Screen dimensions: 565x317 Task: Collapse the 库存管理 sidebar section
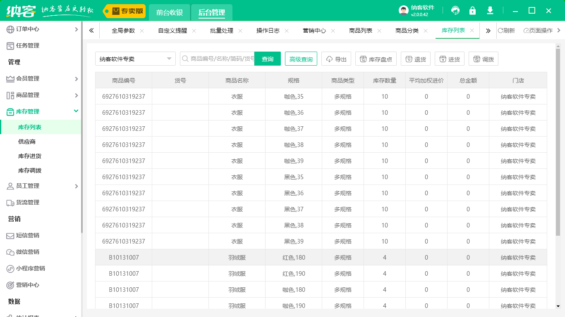click(76, 111)
